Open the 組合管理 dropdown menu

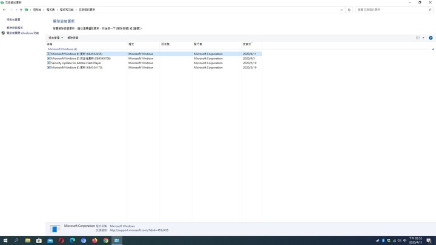tap(56, 38)
